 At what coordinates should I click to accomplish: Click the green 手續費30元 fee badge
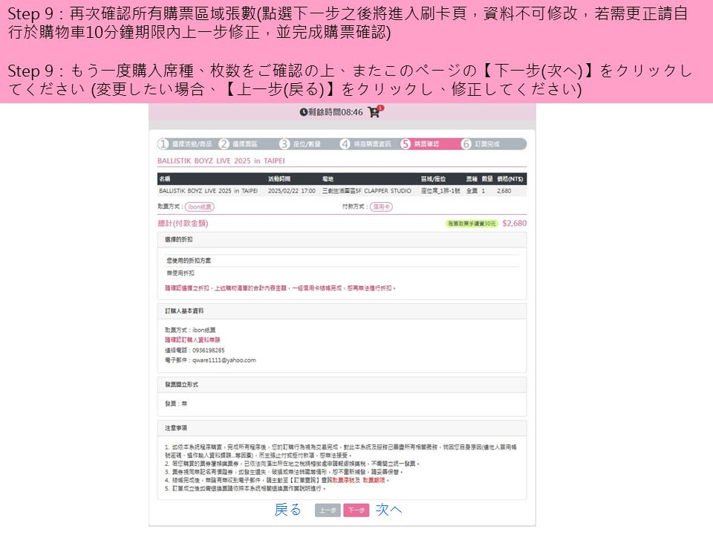pos(472,223)
